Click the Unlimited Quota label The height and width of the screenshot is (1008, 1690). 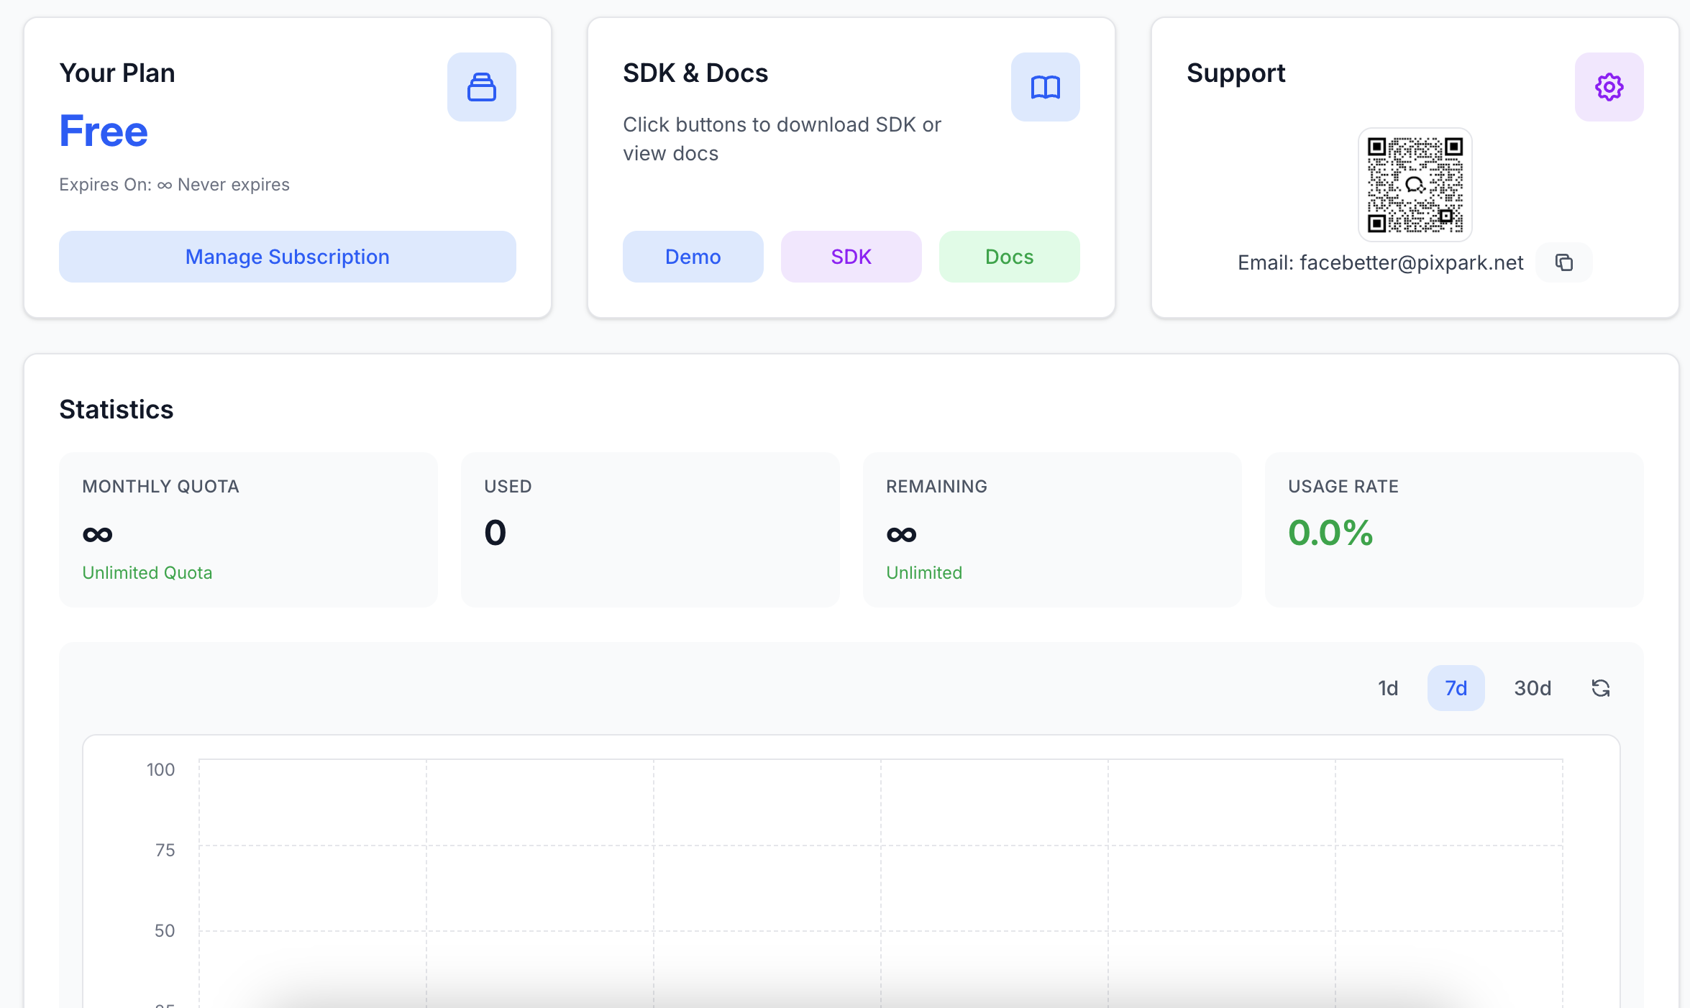click(x=147, y=572)
